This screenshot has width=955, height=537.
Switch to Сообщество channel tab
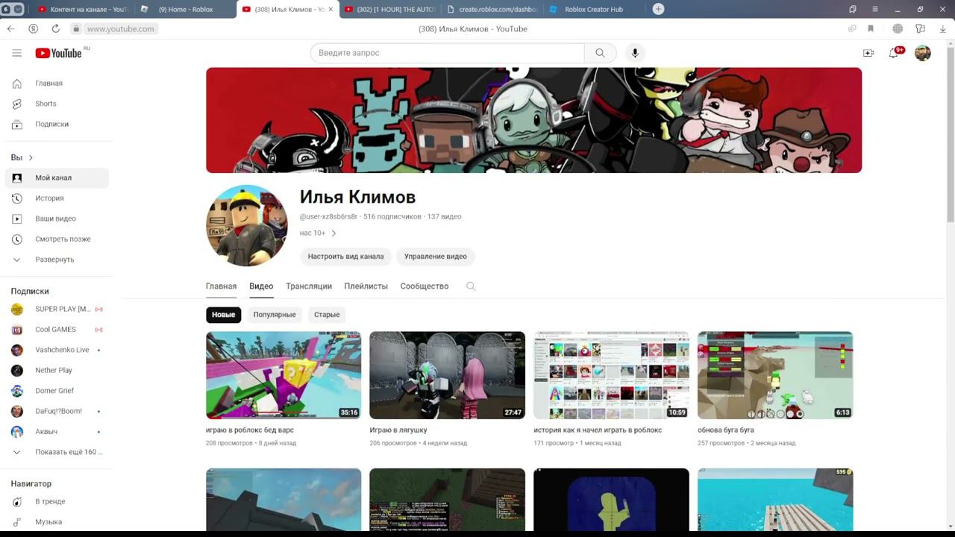point(425,286)
